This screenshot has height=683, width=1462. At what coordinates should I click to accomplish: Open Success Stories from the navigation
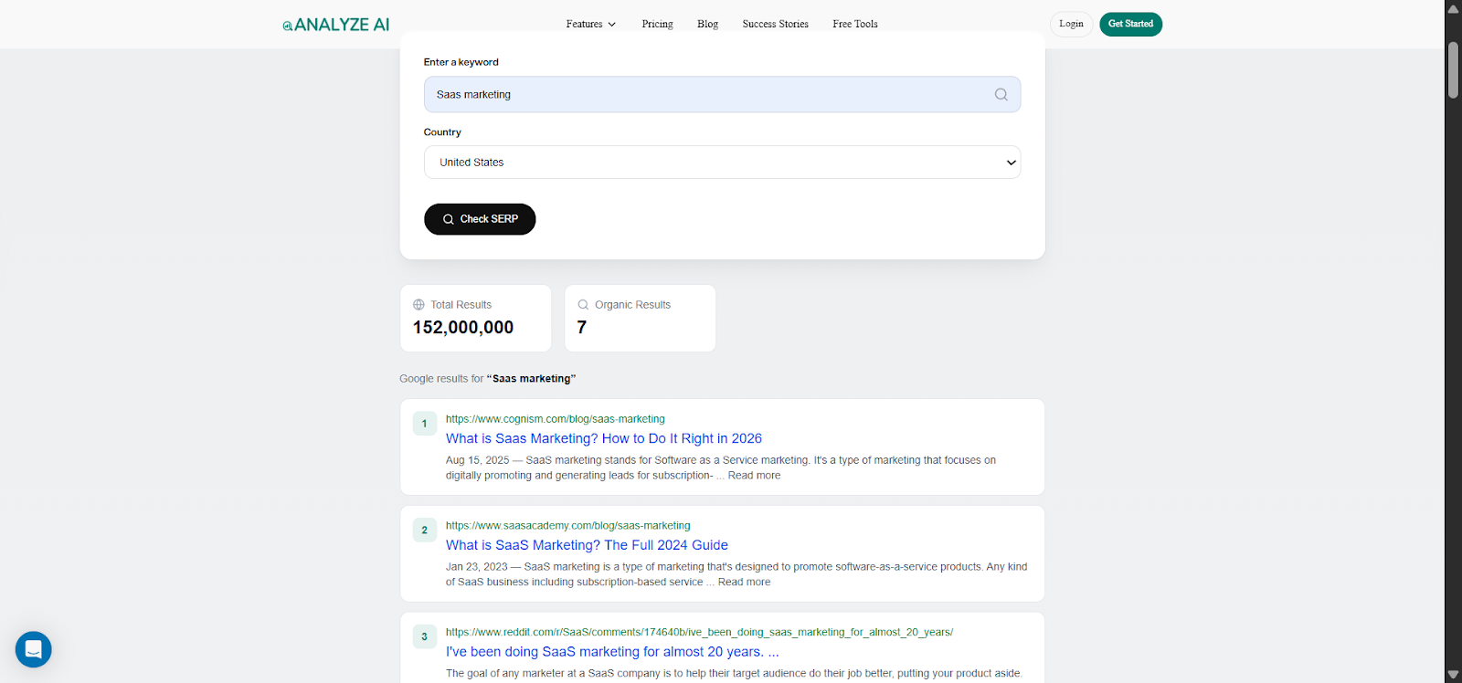coord(775,25)
